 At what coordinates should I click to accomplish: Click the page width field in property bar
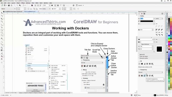pos(20,8)
